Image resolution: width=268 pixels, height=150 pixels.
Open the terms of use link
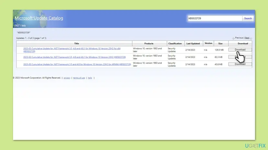[x=79, y=78]
